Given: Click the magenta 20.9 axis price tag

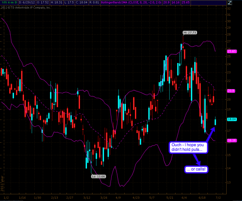Looking at the screenshot, I should point(231,91).
